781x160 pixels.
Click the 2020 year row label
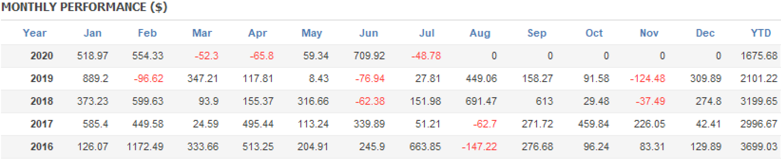click(x=42, y=56)
